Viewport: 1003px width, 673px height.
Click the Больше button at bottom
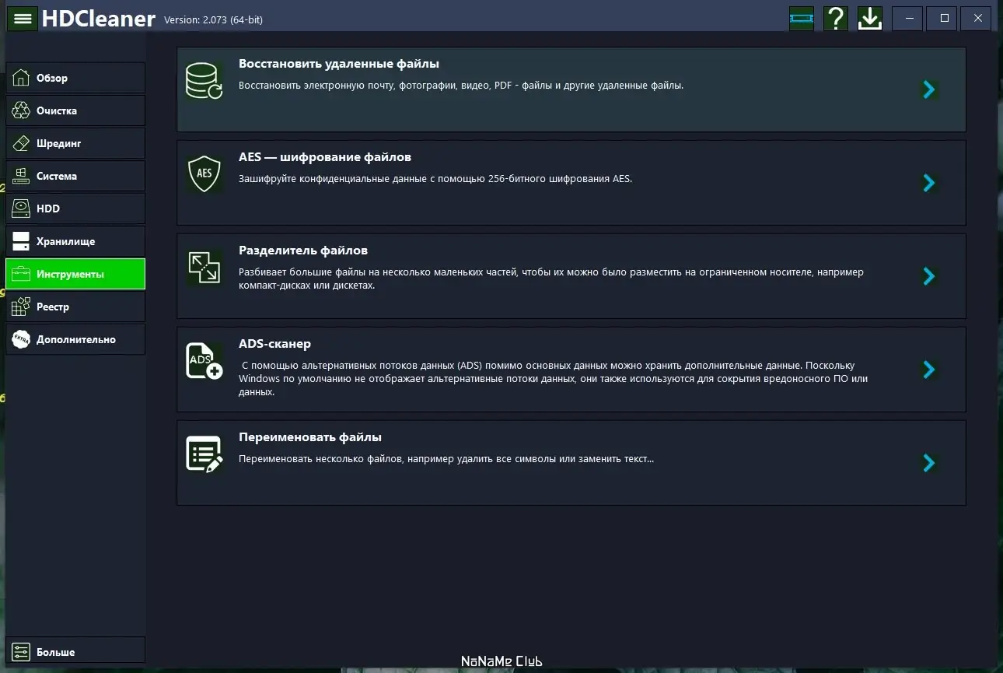75,652
